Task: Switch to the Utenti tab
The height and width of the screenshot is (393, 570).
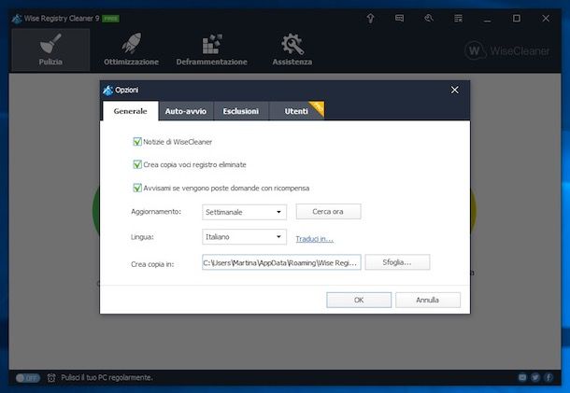Action: pyautogui.click(x=296, y=111)
